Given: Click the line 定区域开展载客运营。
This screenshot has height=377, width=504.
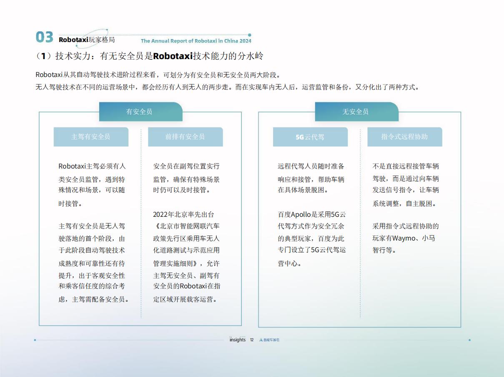Looking at the screenshot, I should (x=185, y=299).
